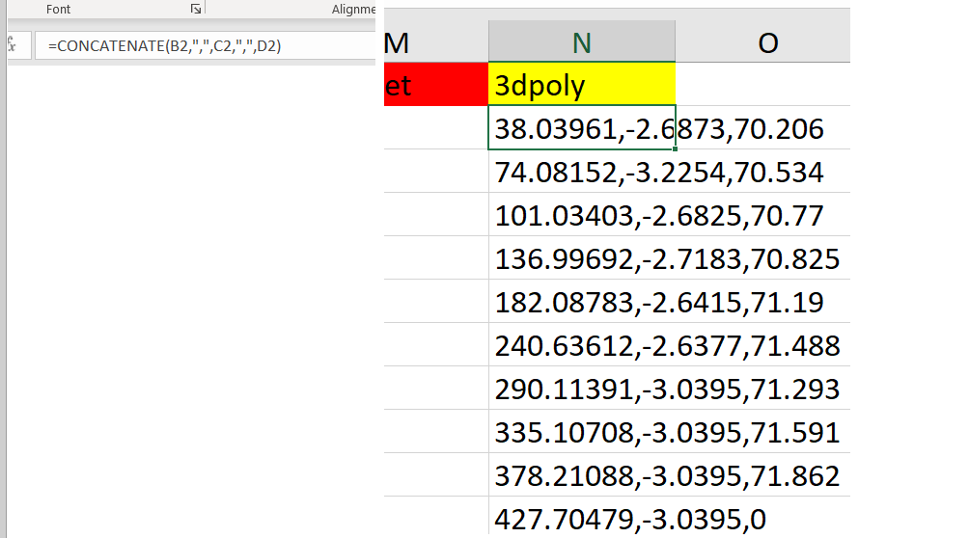
Task: Select cell 240.63612,-2.6377,71.488
Action: pos(582,344)
